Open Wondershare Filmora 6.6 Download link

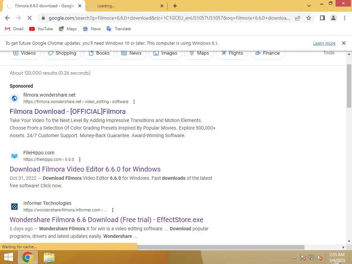pyautogui.click(x=107, y=220)
